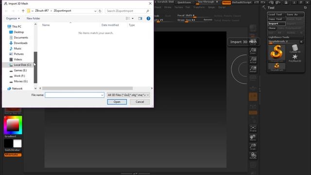Open the Texture menu in ZBrush
Image resolution: width=311 pixels, height=175 pixels.
point(178,7)
